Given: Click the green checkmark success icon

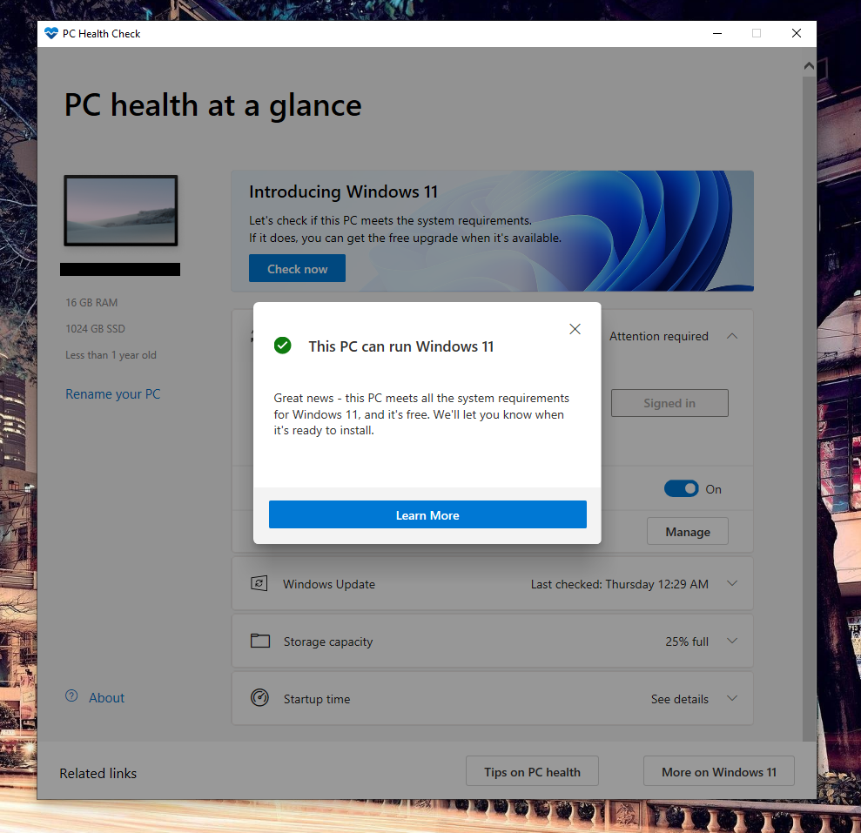Looking at the screenshot, I should click(283, 346).
